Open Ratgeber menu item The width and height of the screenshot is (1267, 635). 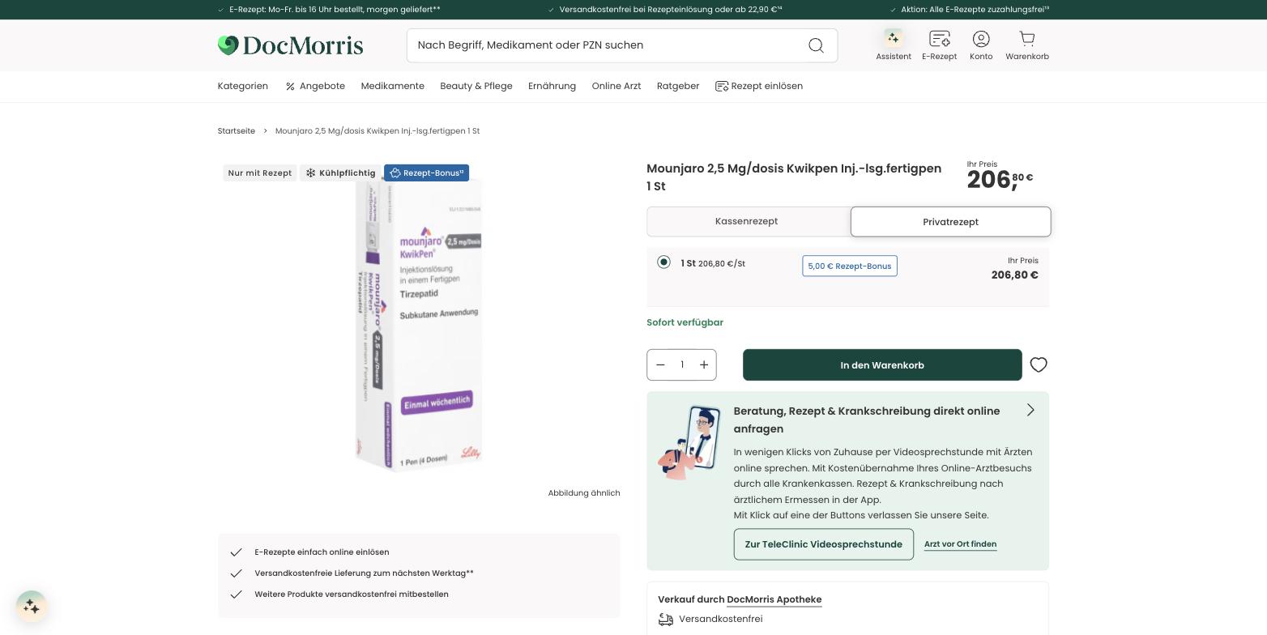(678, 86)
